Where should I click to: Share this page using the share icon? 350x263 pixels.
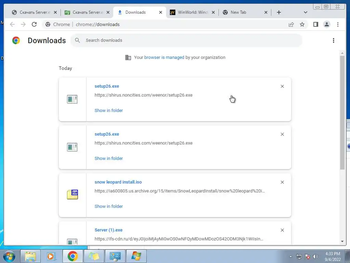point(291,24)
